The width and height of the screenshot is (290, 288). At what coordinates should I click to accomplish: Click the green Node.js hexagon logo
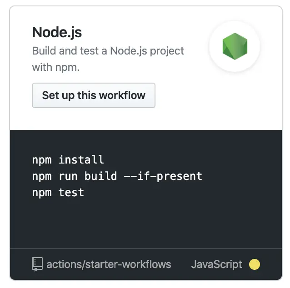pos(235,46)
